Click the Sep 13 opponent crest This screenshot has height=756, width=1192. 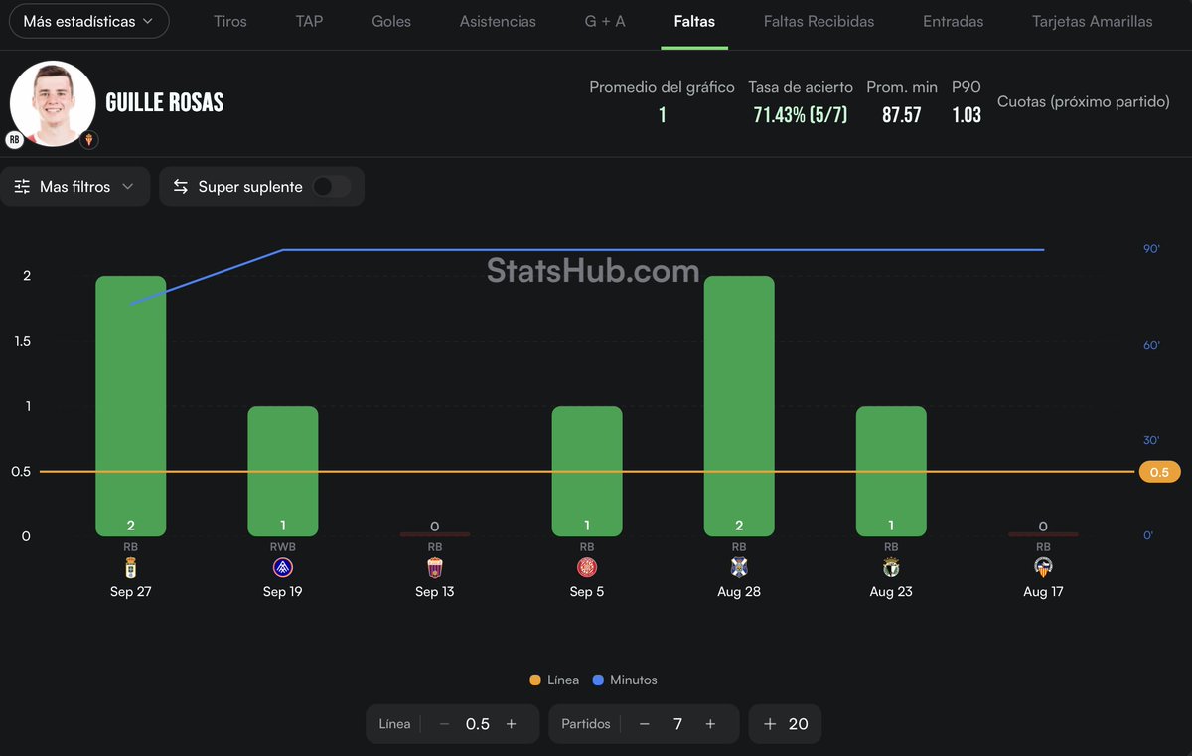click(435, 567)
